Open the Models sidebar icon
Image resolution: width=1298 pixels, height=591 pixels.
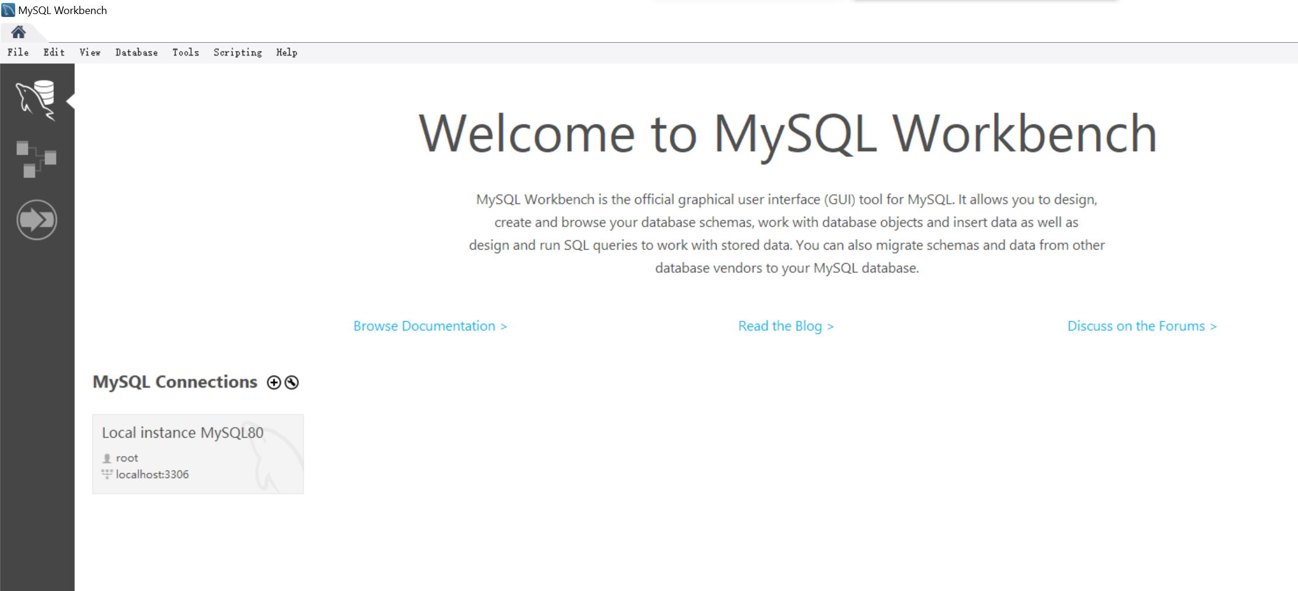(x=36, y=159)
